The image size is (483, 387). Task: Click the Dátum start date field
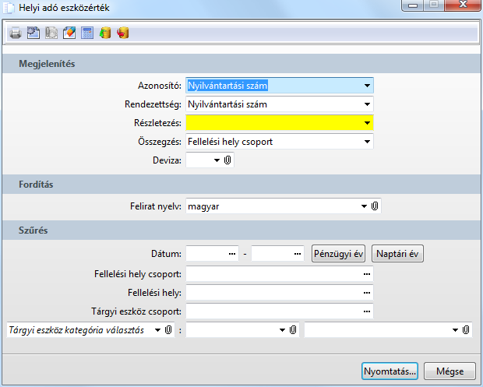[212, 254]
